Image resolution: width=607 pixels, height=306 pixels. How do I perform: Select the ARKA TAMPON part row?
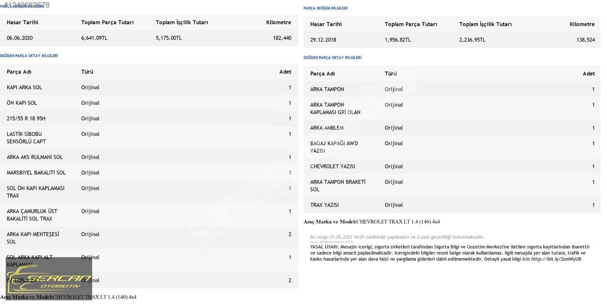pyautogui.click(x=452, y=89)
